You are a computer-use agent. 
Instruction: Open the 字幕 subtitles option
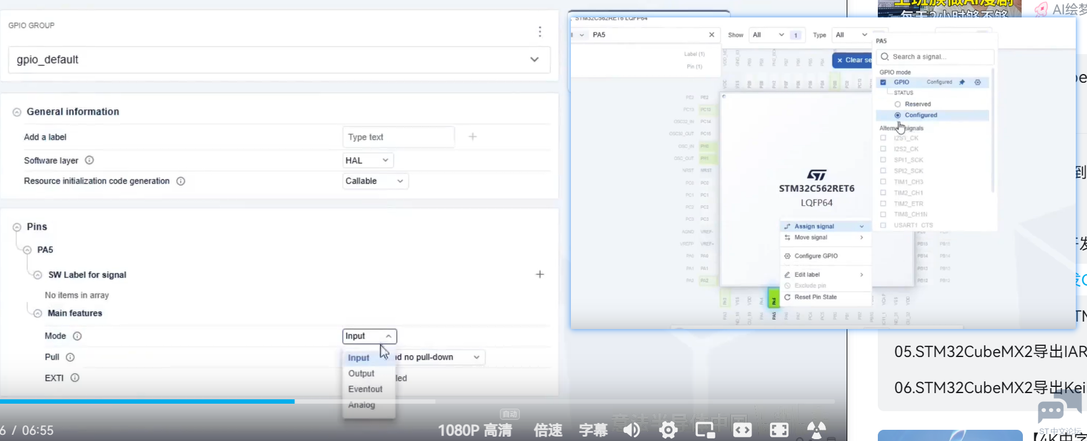pyautogui.click(x=593, y=430)
